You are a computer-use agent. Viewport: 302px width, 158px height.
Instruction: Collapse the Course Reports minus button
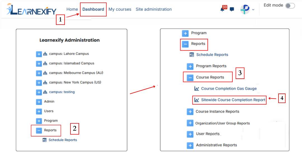[190, 78]
